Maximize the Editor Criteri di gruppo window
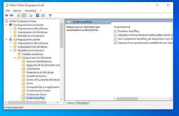The width and height of the screenshot is (179, 116). click(x=157, y=5)
